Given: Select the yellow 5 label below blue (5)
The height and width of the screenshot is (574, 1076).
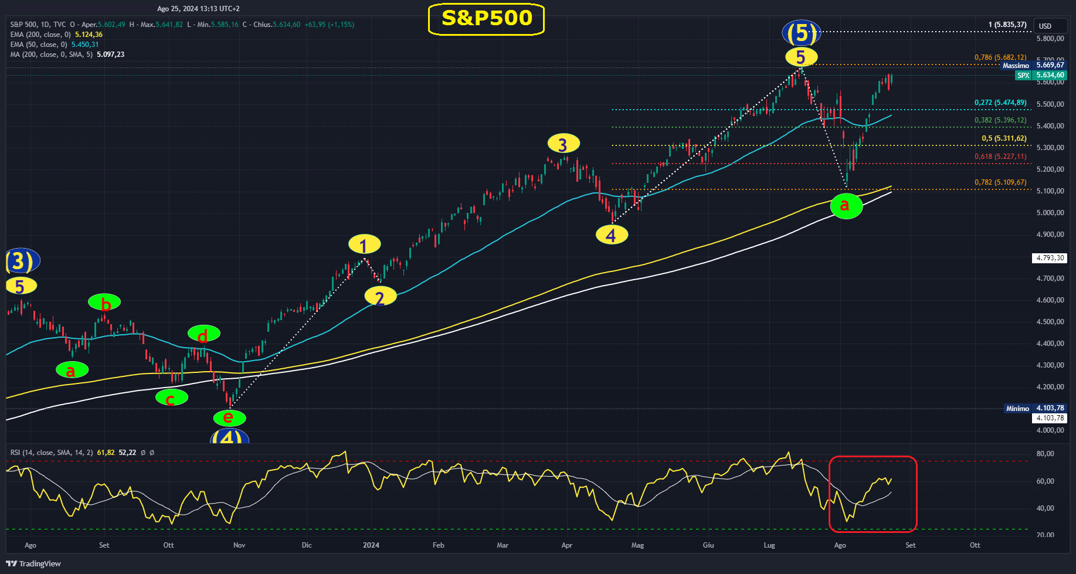Looking at the screenshot, I should pos(801,57).
